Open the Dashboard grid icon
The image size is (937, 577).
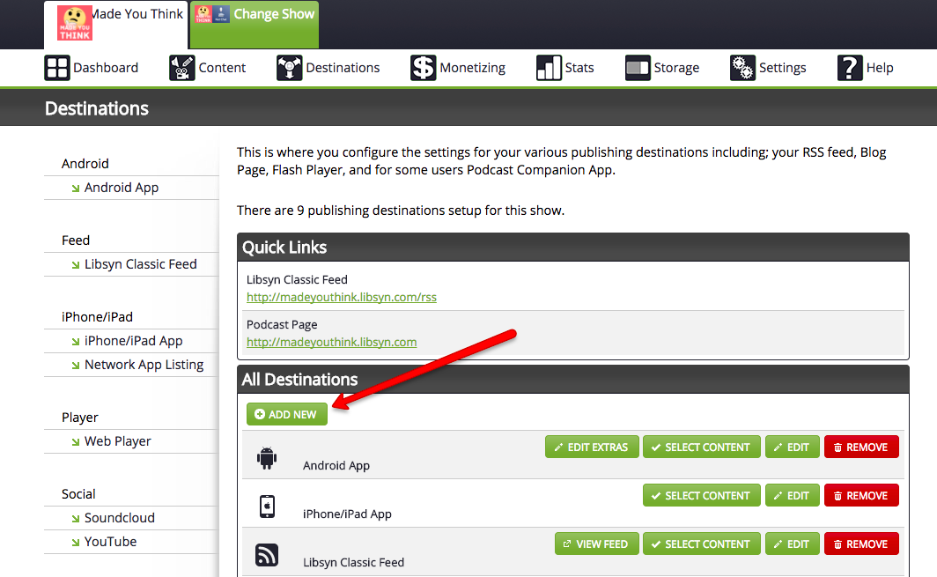[x=56, y=68]
